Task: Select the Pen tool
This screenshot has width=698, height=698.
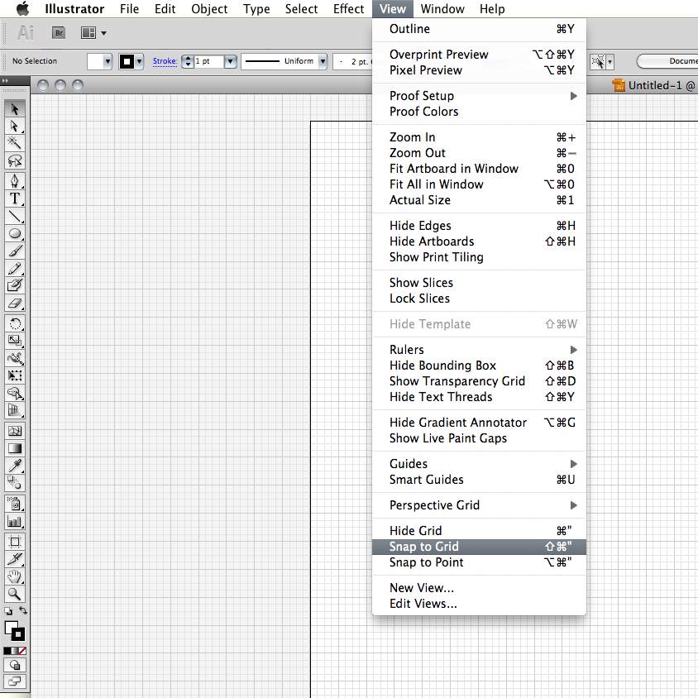Action: coord(15,181)
